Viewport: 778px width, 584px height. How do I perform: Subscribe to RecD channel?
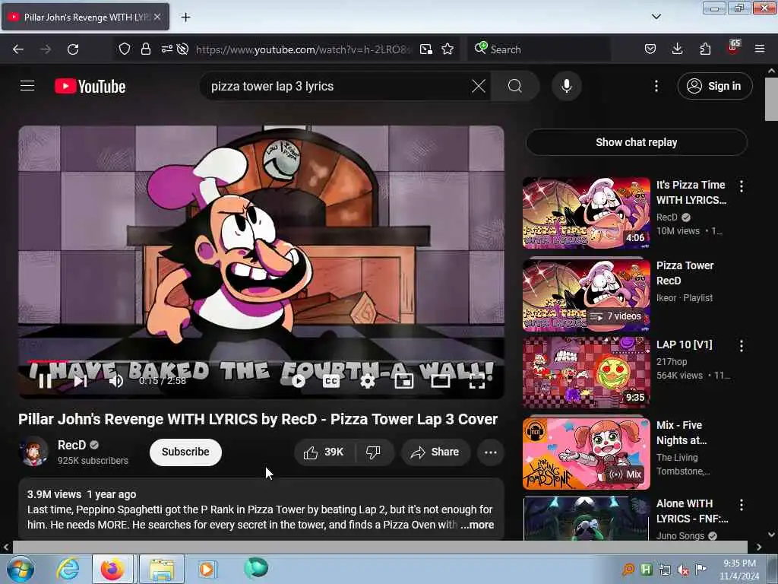pyautogui.click(x=185, y=452)
